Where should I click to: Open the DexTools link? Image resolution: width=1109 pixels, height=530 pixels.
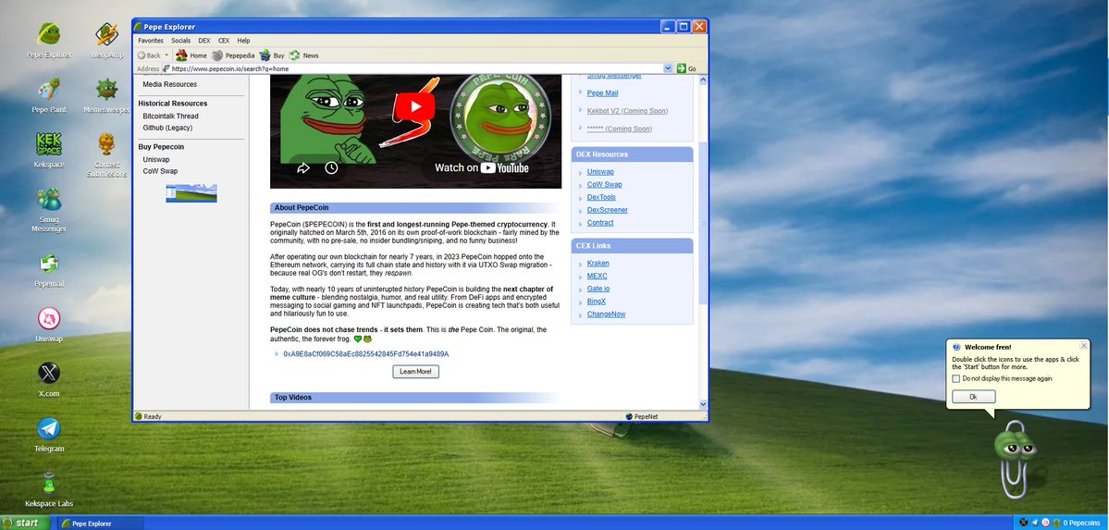click(x=601, y=197)
